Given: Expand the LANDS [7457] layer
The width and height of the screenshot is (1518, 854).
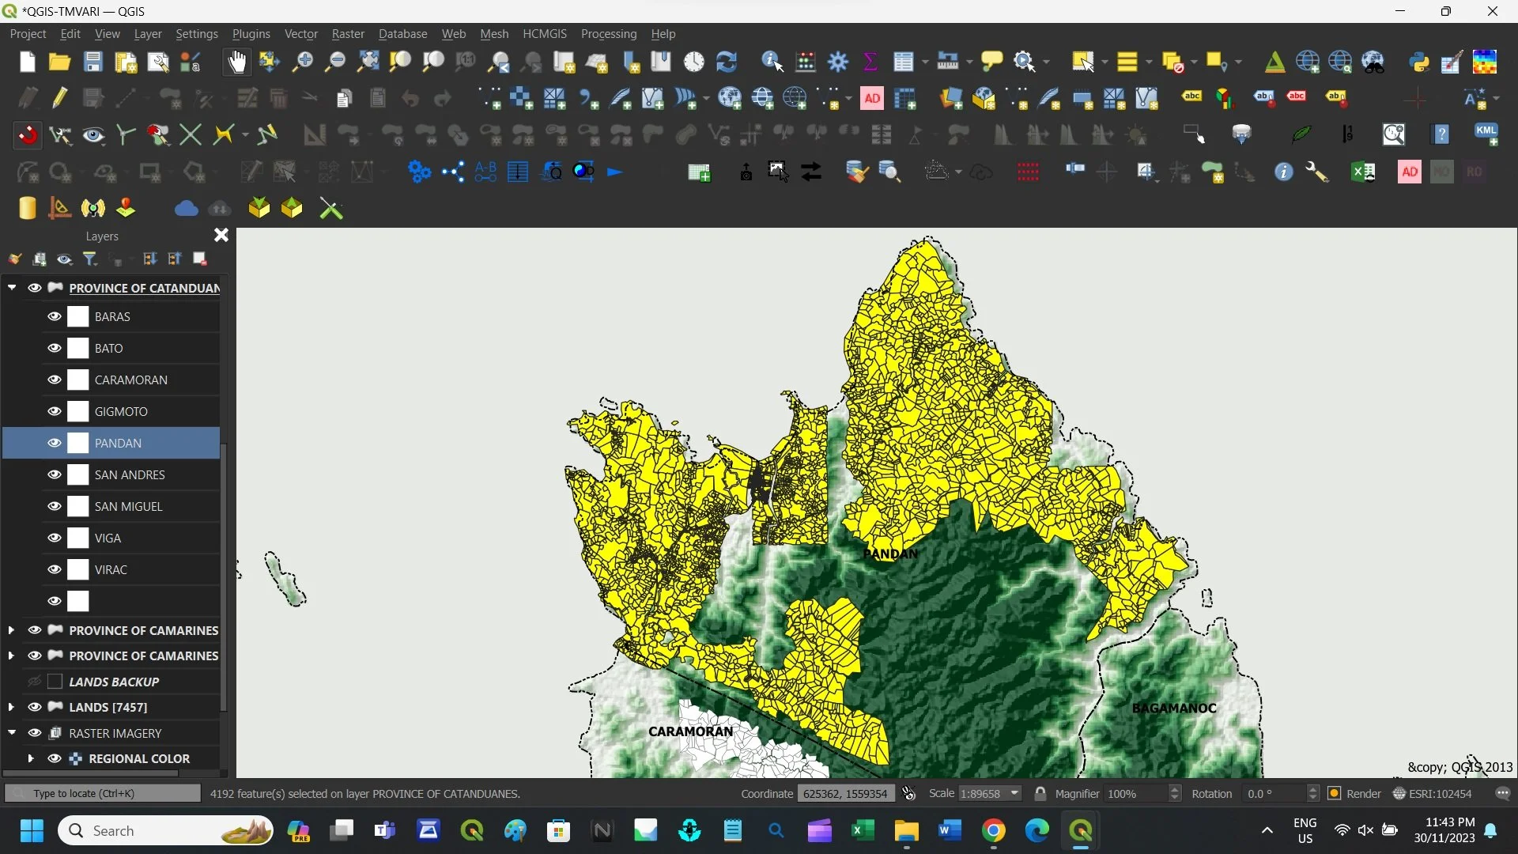Looking at the screenshot, I should click(x=11, y=707).
